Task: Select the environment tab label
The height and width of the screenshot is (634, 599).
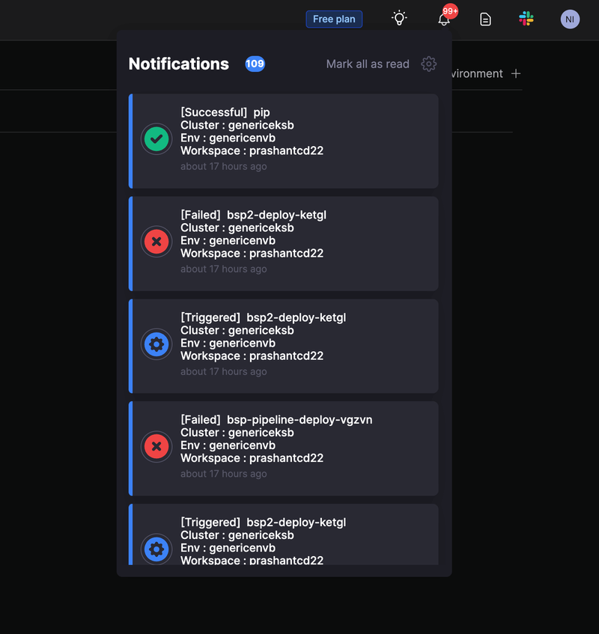Action: click(x=478, y=73)
